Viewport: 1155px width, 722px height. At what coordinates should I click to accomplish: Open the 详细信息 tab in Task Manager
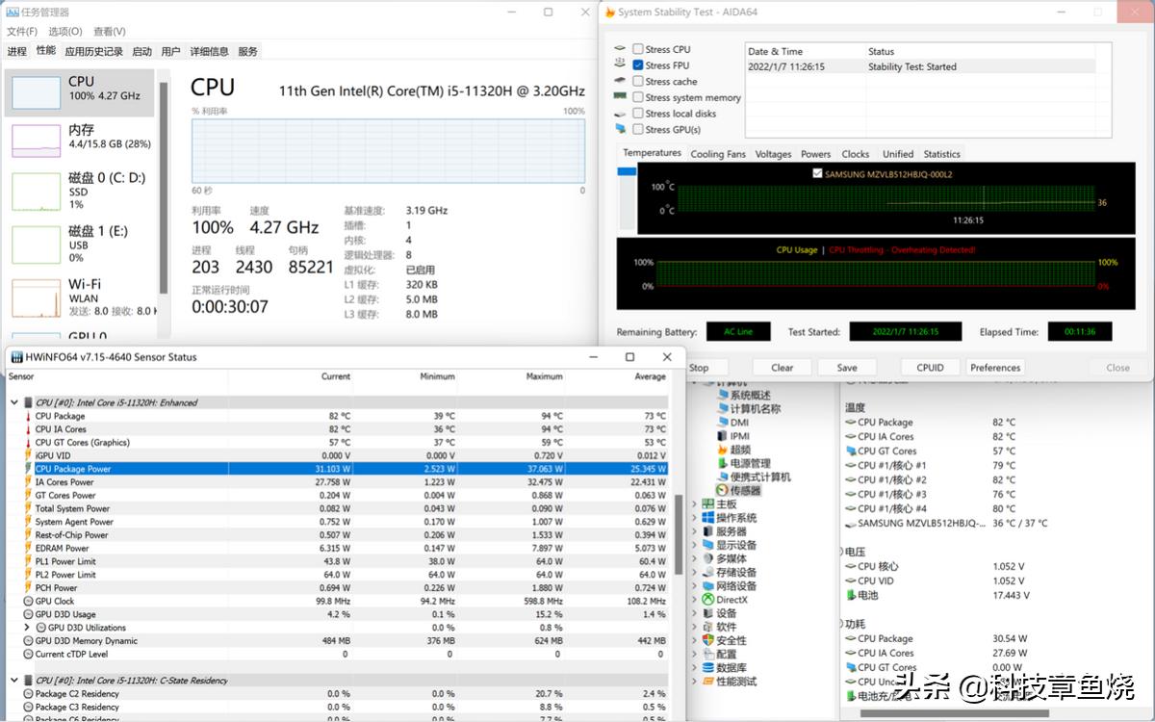[x=209, y=52]
